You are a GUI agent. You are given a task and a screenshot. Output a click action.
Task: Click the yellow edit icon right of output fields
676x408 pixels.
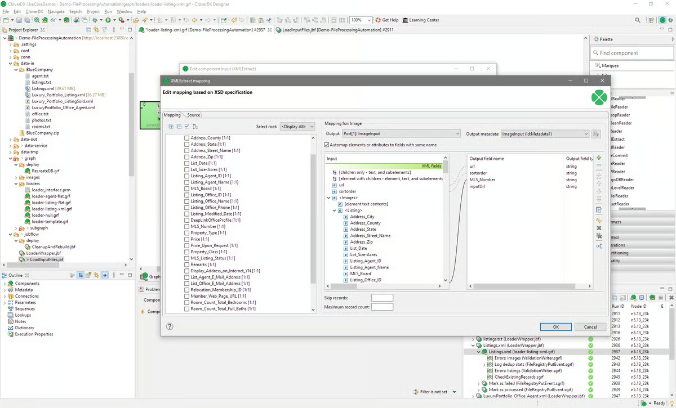coord(599,220)
